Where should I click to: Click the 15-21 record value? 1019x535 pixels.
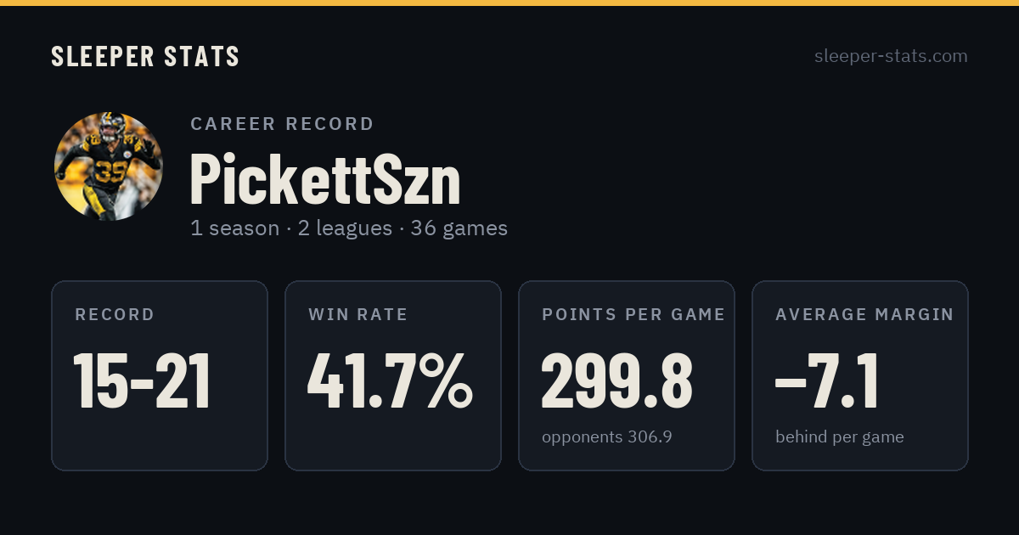pyautogui.click(x=142, y=381)
